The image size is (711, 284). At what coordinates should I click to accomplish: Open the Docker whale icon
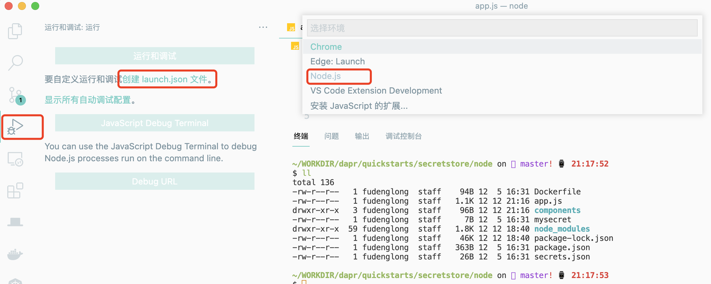coord(15,255)
